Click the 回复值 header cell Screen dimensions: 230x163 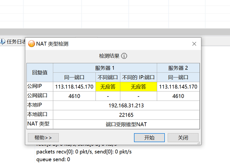pyautogui.click(x=40, y=72)
